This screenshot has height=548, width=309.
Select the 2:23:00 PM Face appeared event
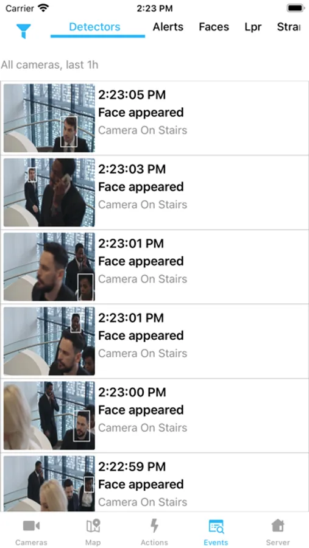pos(154,415)
